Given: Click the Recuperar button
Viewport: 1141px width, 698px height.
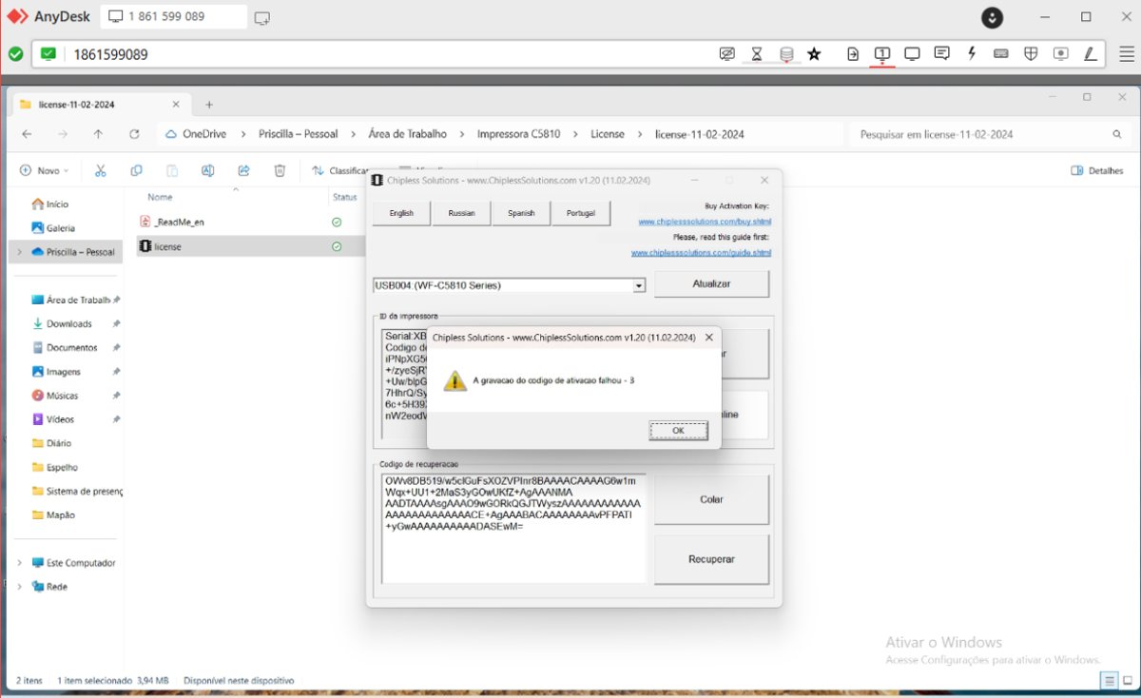Looking at the screenshot, I should [x=711, y=559].
